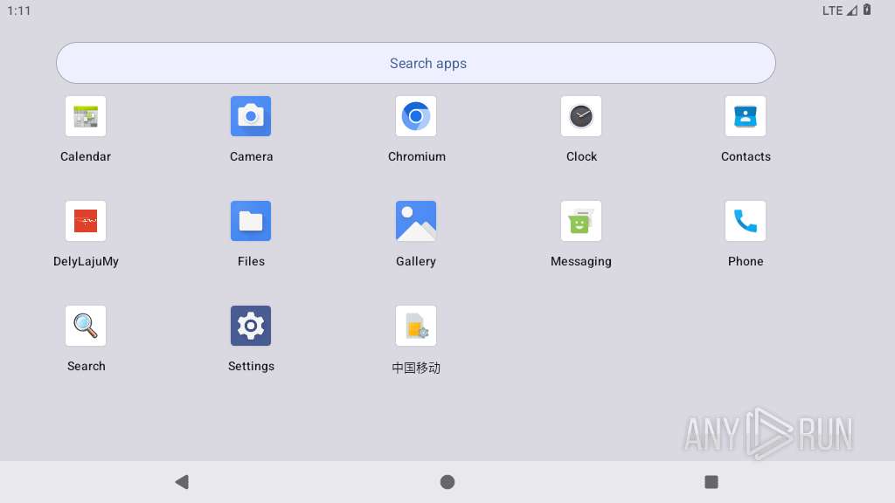This screenshot has width=895, height=503.
Task: Open the Phone dialer app
Action: [746, 221]
